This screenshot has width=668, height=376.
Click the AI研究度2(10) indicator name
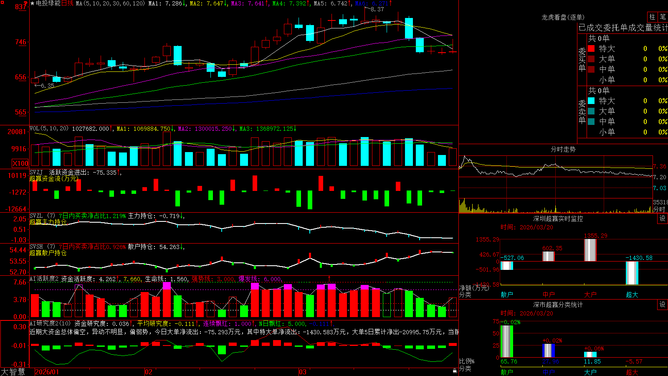[50, 323]
